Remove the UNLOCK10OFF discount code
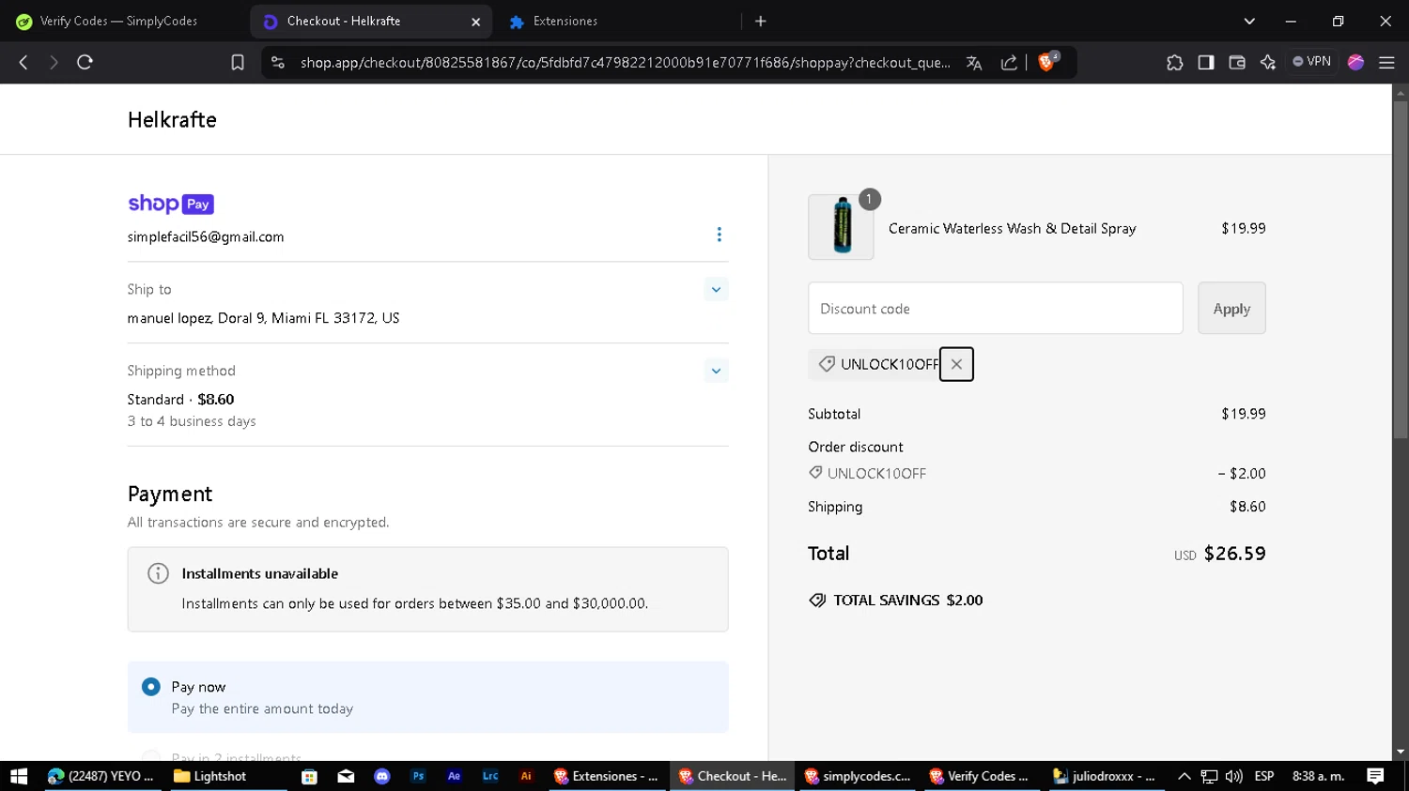Image resolution: width=1409 pixels, height=791 pixels. click(956, 364)
